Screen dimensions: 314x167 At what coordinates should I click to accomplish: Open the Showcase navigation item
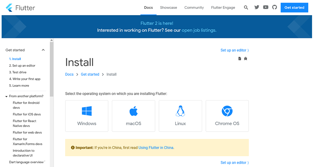click(168, 8)
